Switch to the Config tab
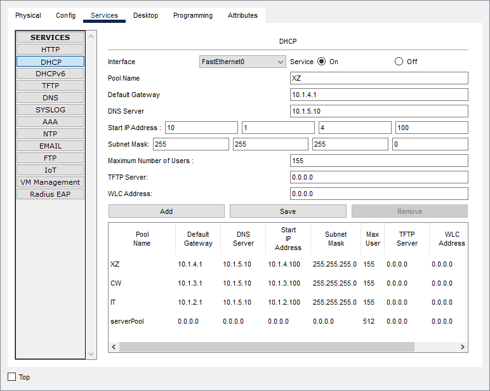 click(x=65, y=15)
